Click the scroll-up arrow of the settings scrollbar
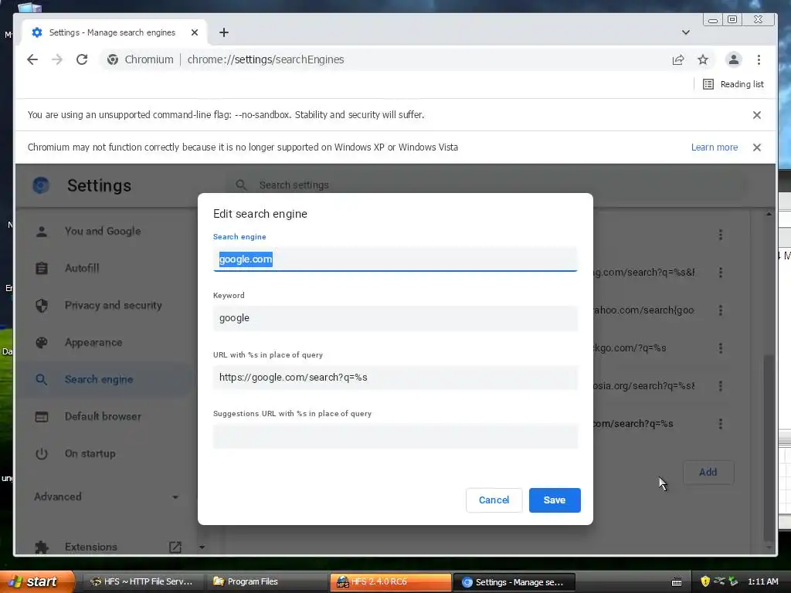 769,215
